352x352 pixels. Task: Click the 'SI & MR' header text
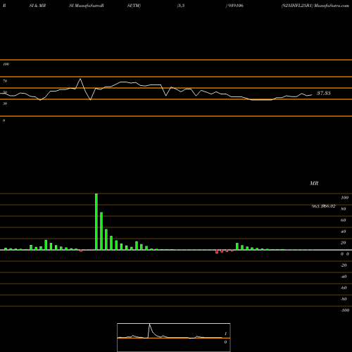(x=37, y=6)
